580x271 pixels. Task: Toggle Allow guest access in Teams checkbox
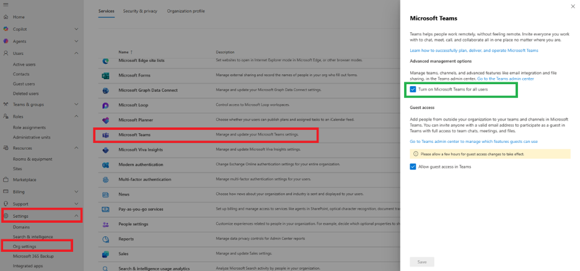(x=413, y=166)
